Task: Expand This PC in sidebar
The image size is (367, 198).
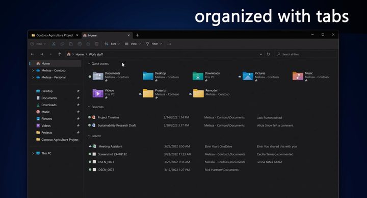Action: pyautogui.click(x=33, y=153)
